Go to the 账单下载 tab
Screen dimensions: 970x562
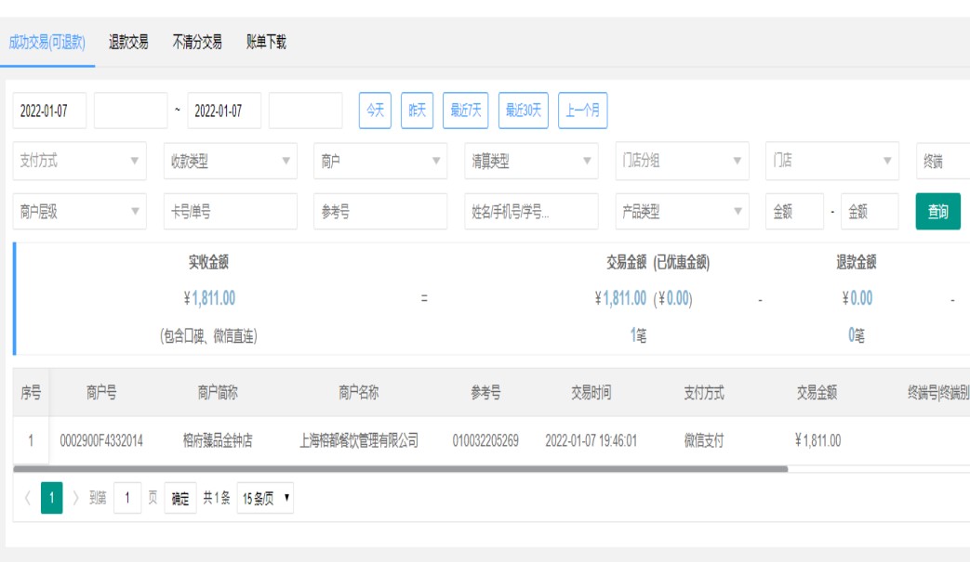coord(266,42)
